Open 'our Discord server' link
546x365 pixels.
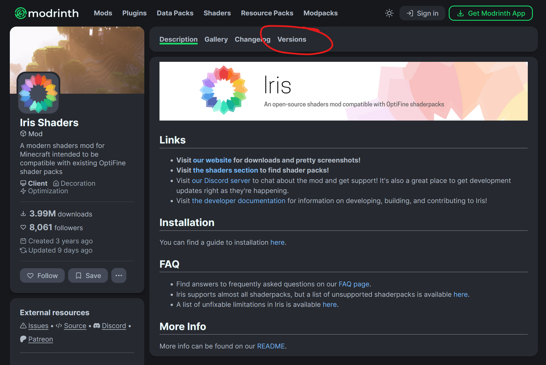click(221, 181)
